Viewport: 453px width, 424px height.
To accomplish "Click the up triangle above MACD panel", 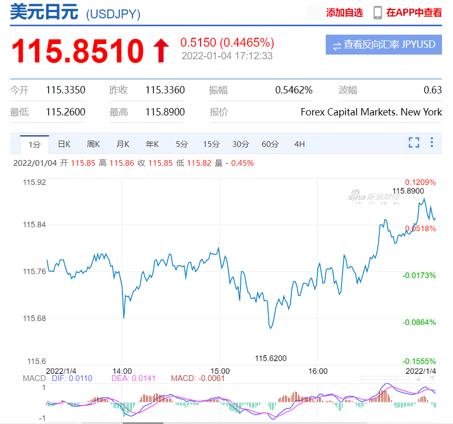I will point(418,378).
